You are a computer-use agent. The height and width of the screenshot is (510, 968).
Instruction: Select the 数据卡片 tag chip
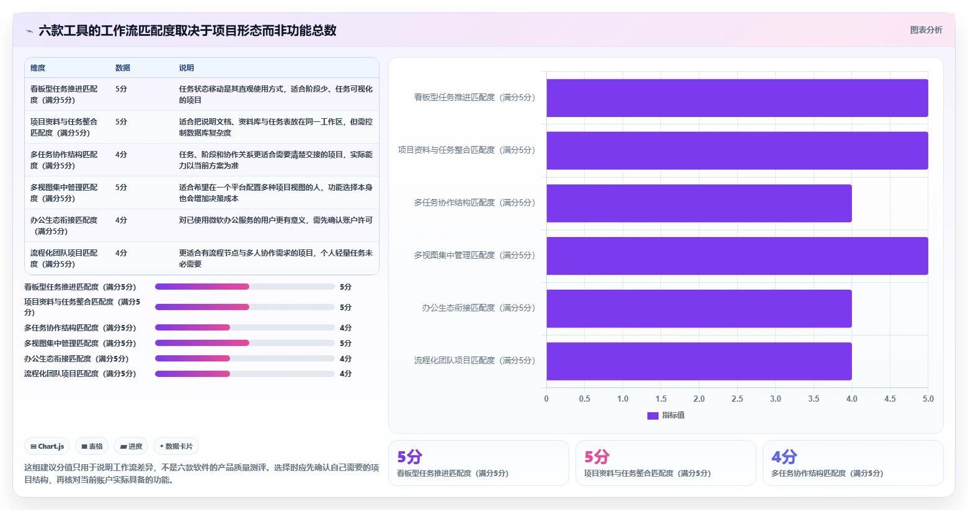coord(176,446)
